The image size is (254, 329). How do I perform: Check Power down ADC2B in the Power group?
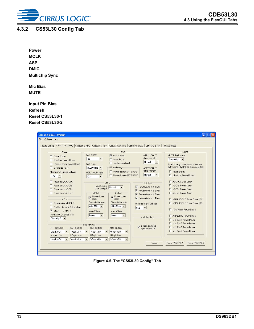51,193
